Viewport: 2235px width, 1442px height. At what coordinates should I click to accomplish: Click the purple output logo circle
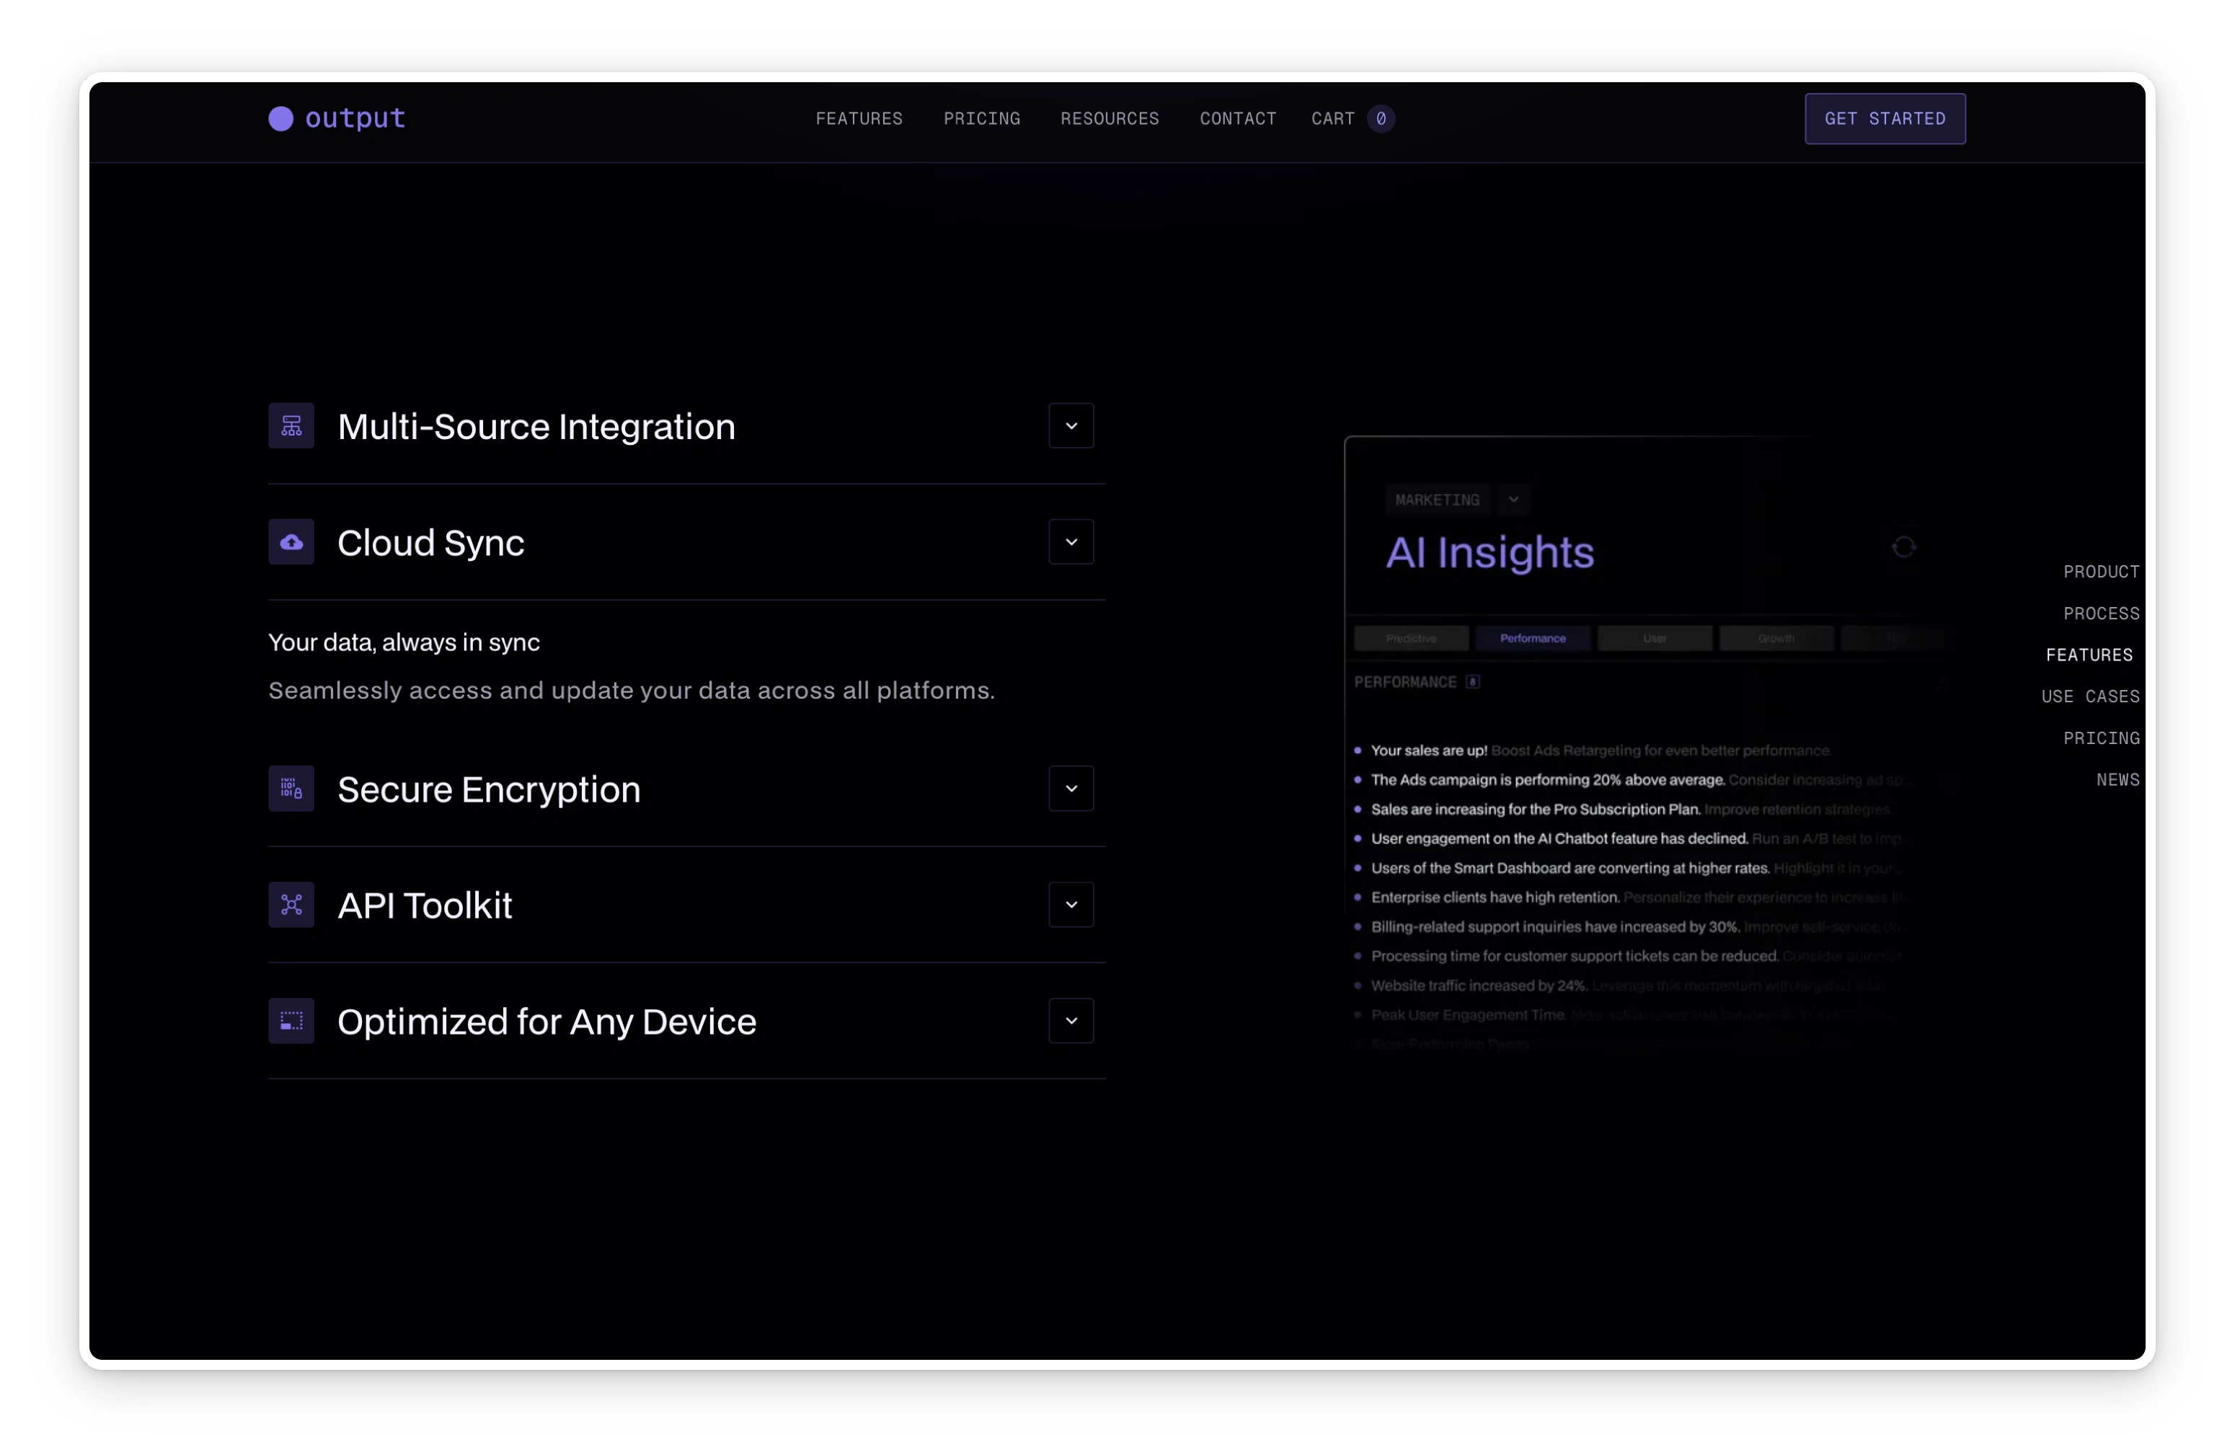281,118
